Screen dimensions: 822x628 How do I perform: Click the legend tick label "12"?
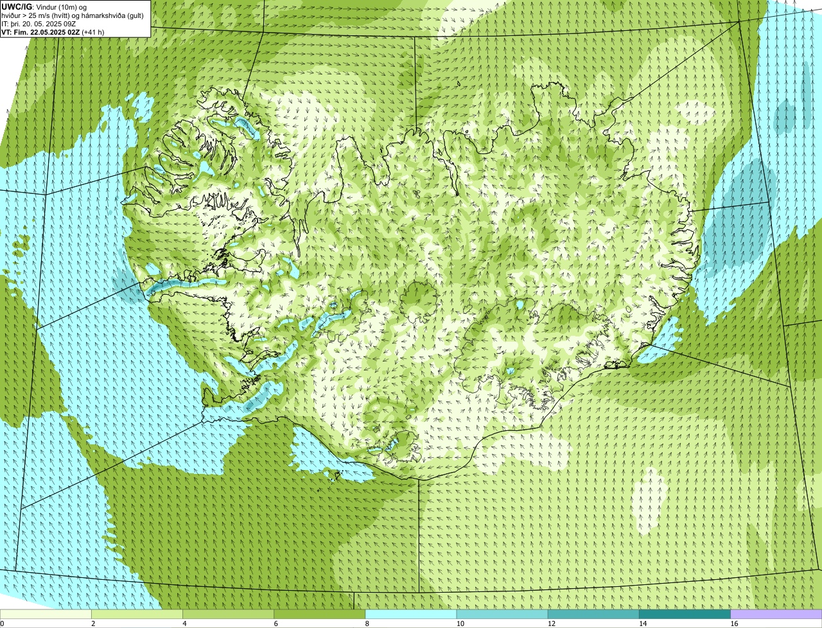pyautogui.click(x=551, y=624)
